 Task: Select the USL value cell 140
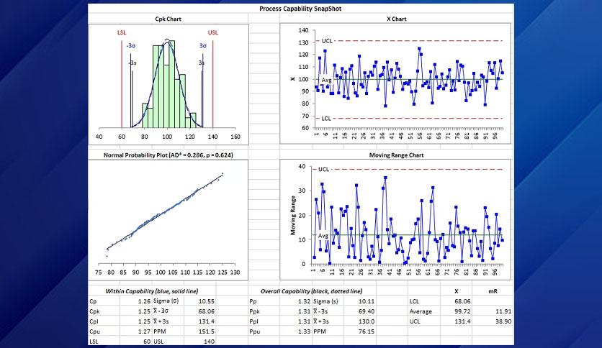[x=199, y=341]
